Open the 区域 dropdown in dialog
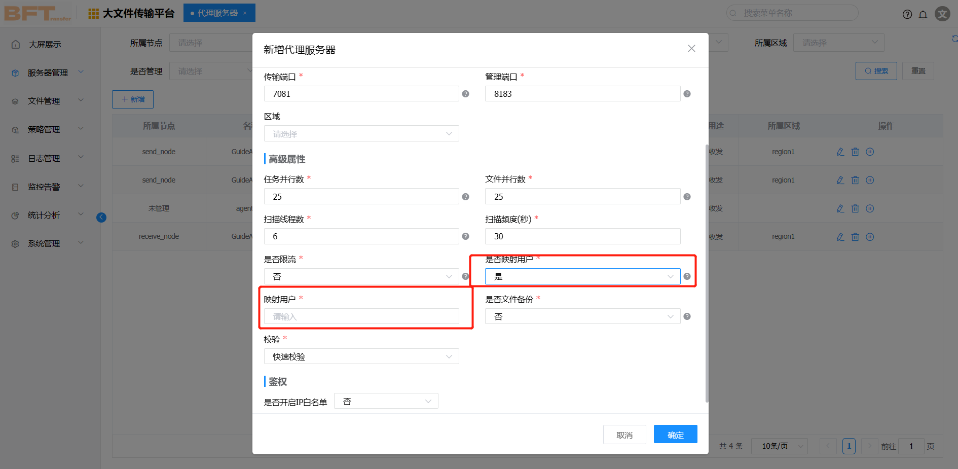 coord(361,134)
